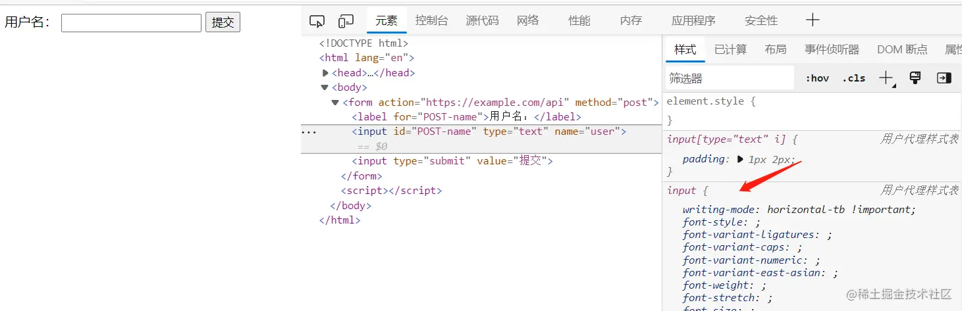The height and width of the screenshot is (311, 962).
Task: Toggle the .cls class editor button
Action: tap(854, 78)
